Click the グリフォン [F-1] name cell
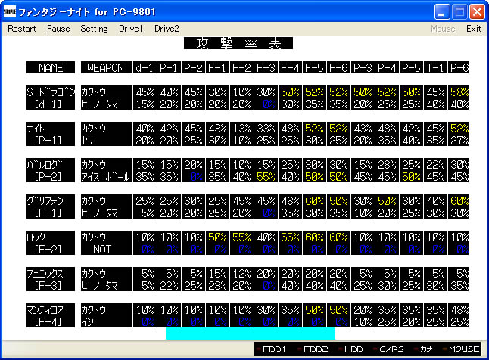Viewport: 489px width, 360px height. [x=51, y=206]
